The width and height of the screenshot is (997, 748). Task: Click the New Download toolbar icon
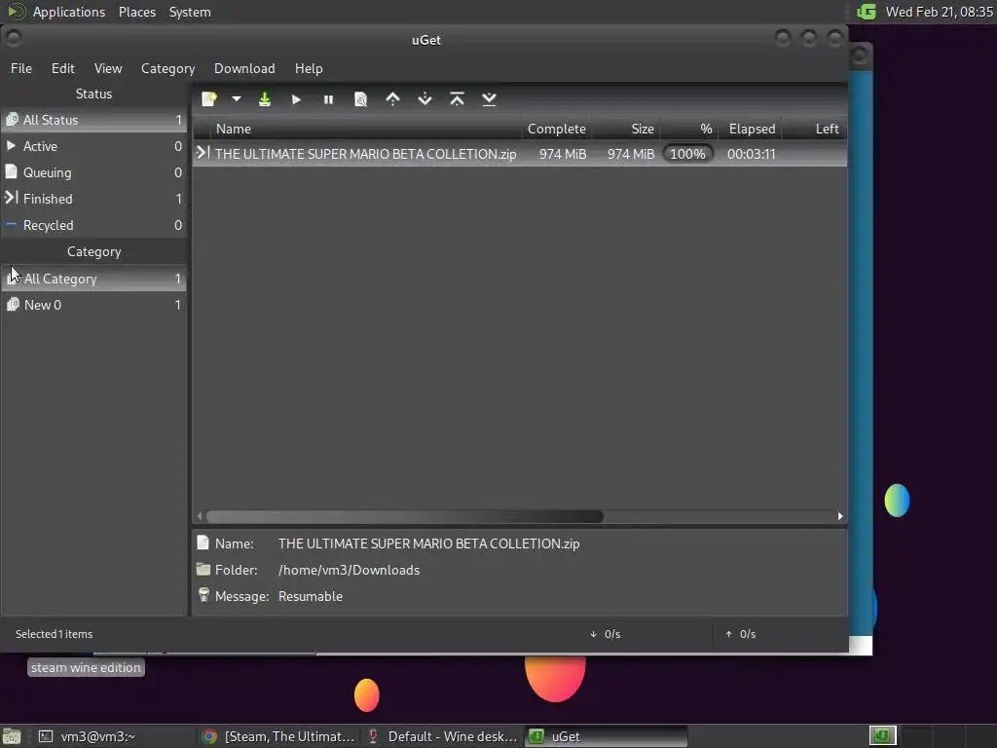209,99
